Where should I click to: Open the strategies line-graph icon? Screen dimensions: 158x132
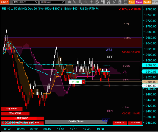(x=114, y=2)
